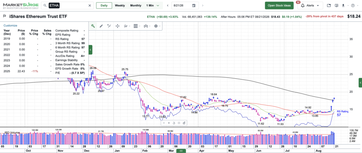Click the Customize link
Viewport: 362px width, 153px height.
pos(10,25)
